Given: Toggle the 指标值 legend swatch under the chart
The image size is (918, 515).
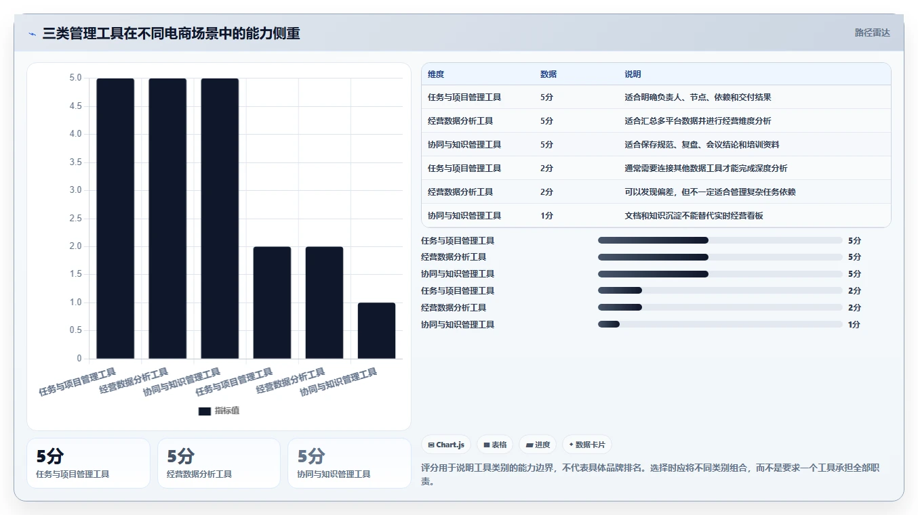Looking at the screenshot, I should pos(205,411).
